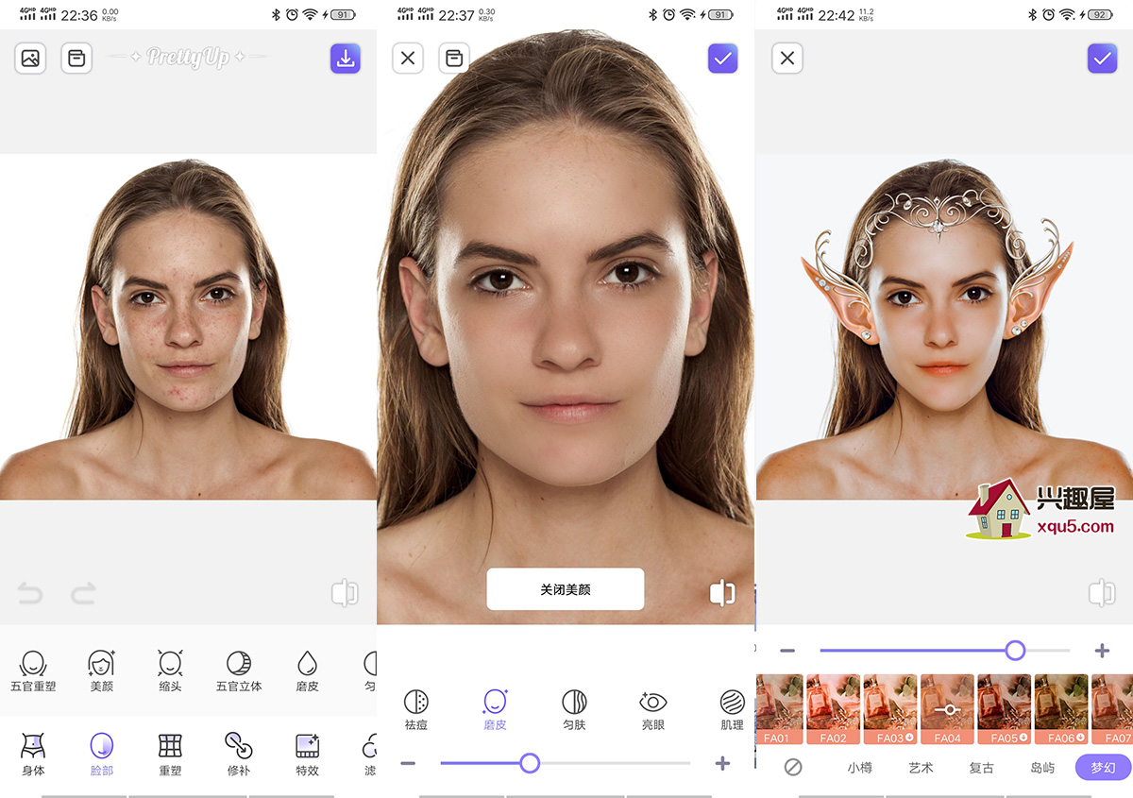The image size is (1133, 798).
Task: Decrease smoothing with the minus under 祛痘
Action: point(408,763)
